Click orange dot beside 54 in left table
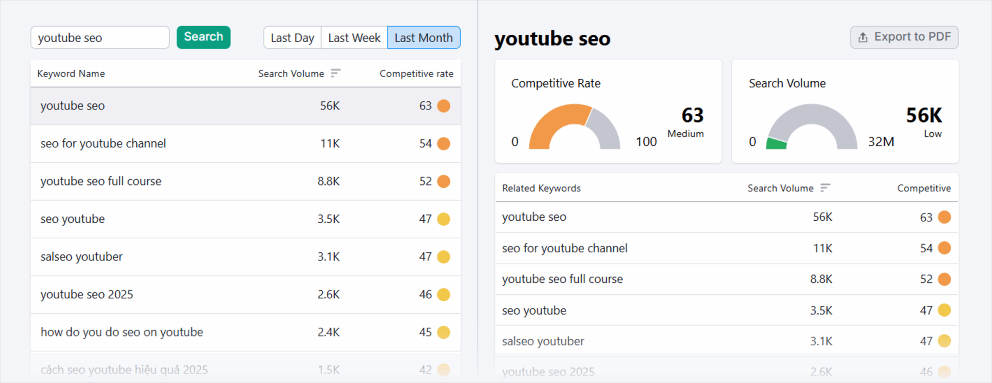This screenshot has width=992, height=383. [x=444, y=143]
